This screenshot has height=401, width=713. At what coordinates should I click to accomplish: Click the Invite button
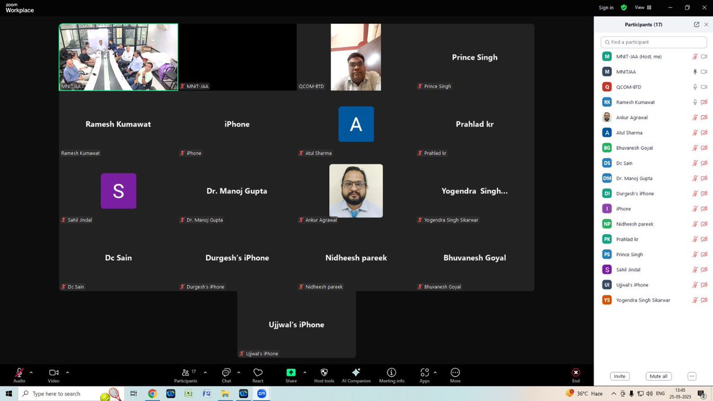coord(620,376)
